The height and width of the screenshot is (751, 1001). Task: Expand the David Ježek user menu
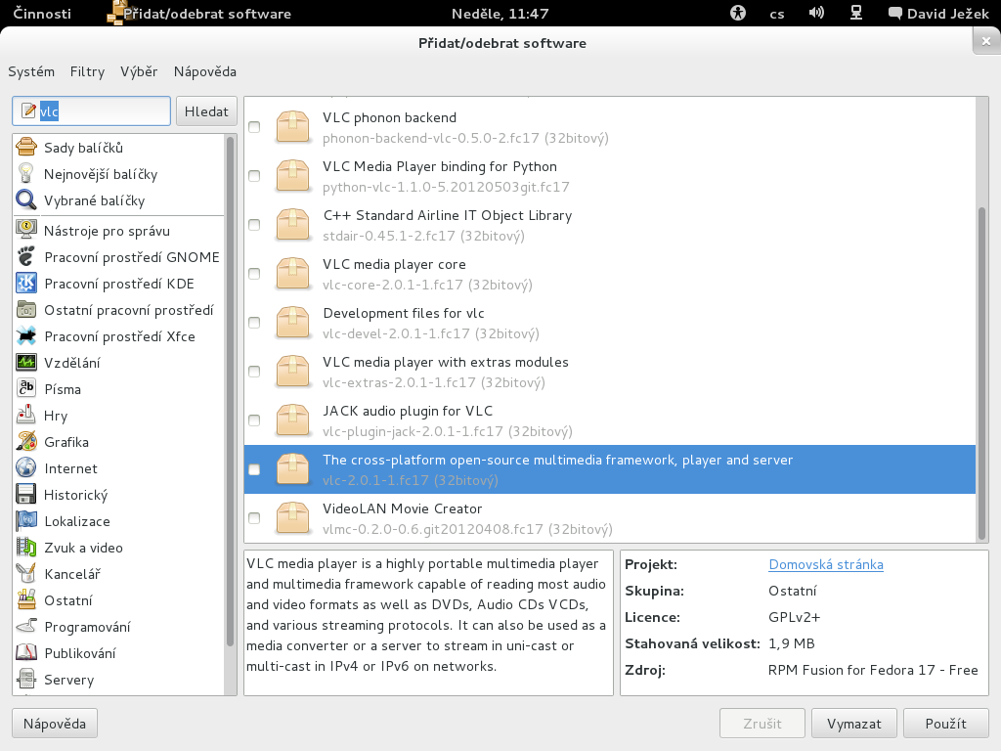[x=936, y=14]
